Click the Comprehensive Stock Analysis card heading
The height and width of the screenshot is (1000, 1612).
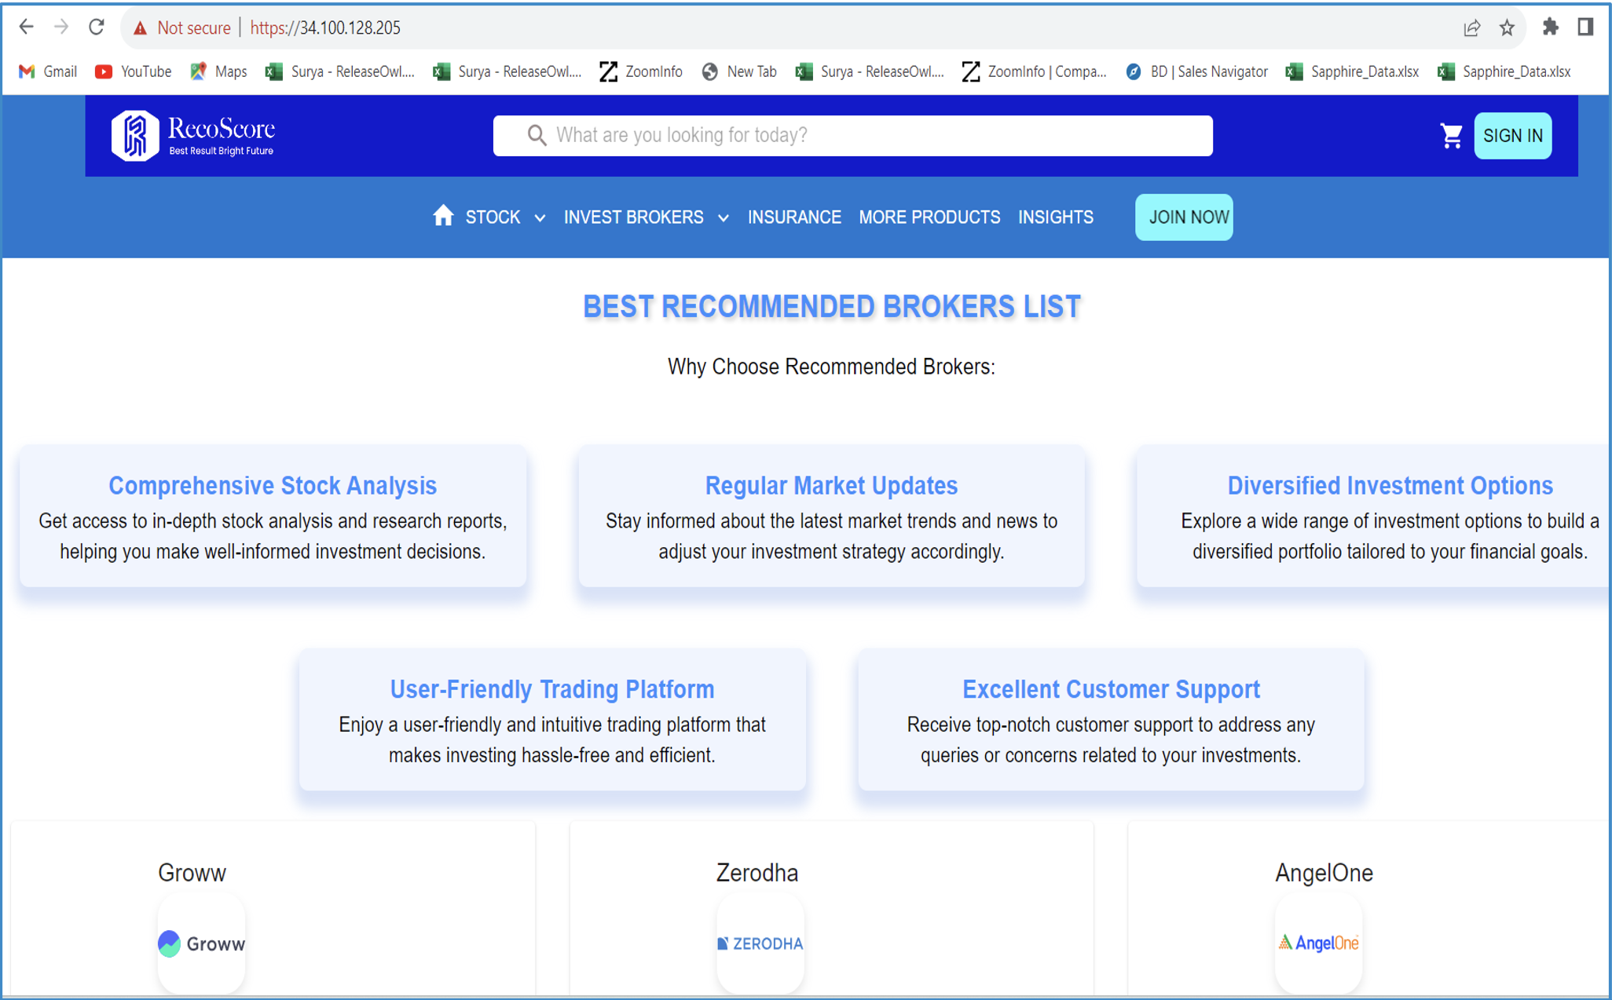273,486
